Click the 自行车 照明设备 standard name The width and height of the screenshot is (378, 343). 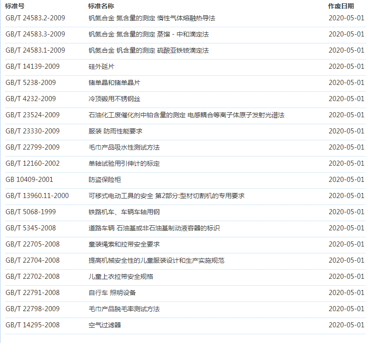112,293
